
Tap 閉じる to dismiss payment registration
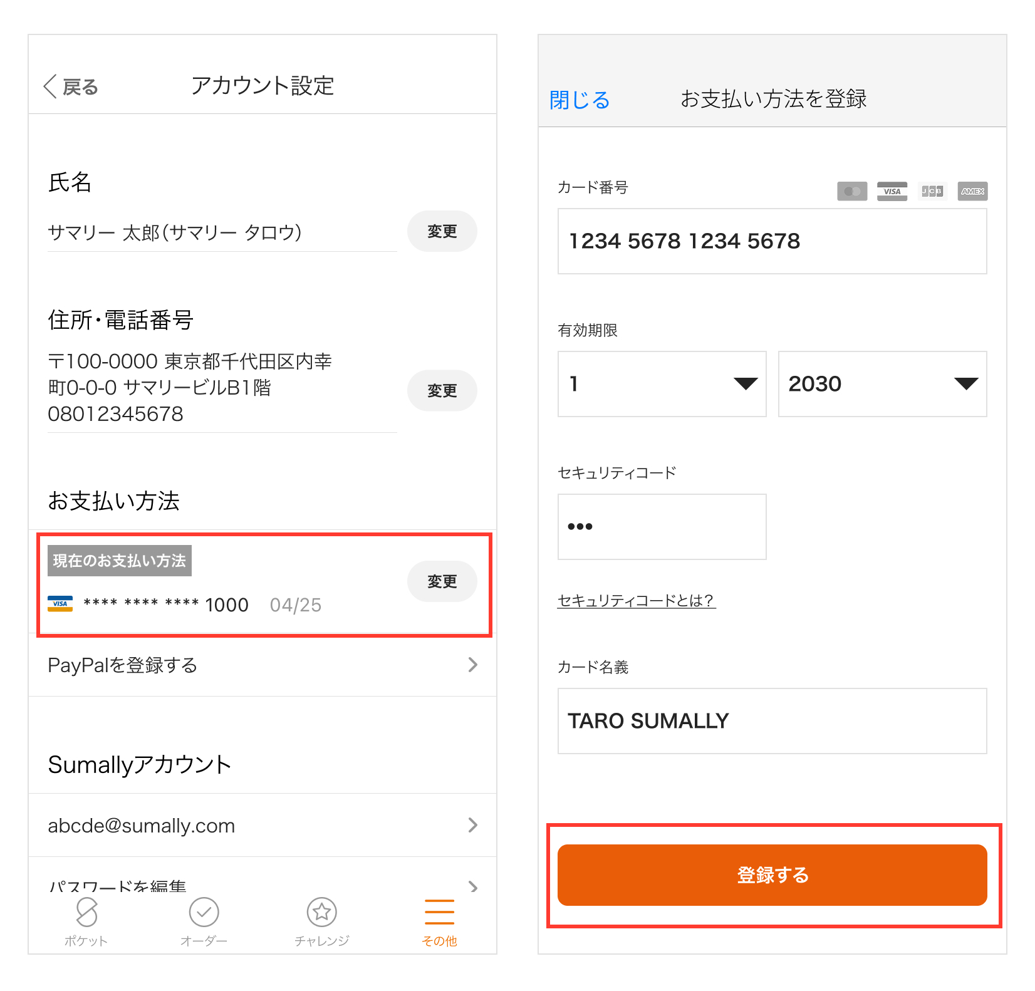pyautogui.click(x=578, y=99)
